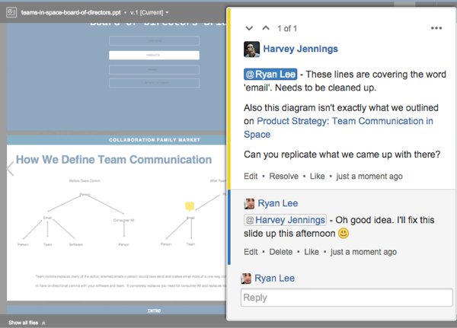Click the presentation file type icon

11,13
